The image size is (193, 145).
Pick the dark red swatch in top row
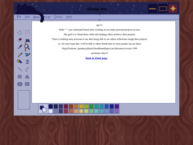point(66,106)
